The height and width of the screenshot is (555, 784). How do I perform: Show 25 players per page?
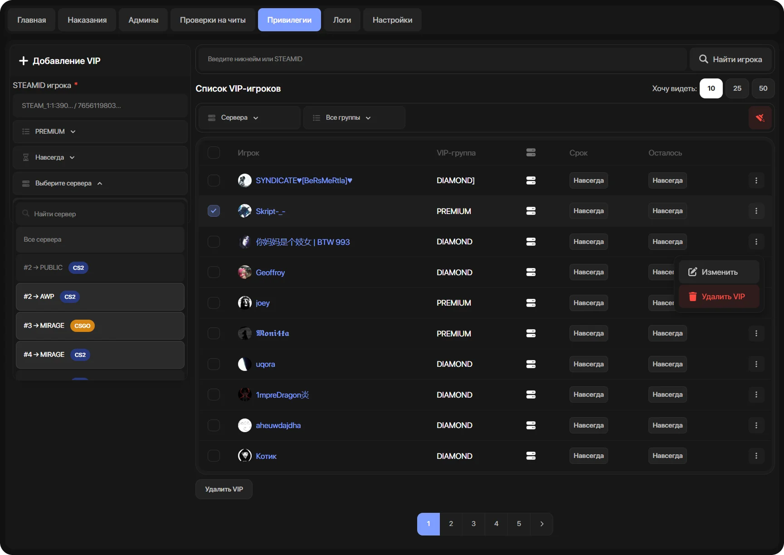point(737,88)
